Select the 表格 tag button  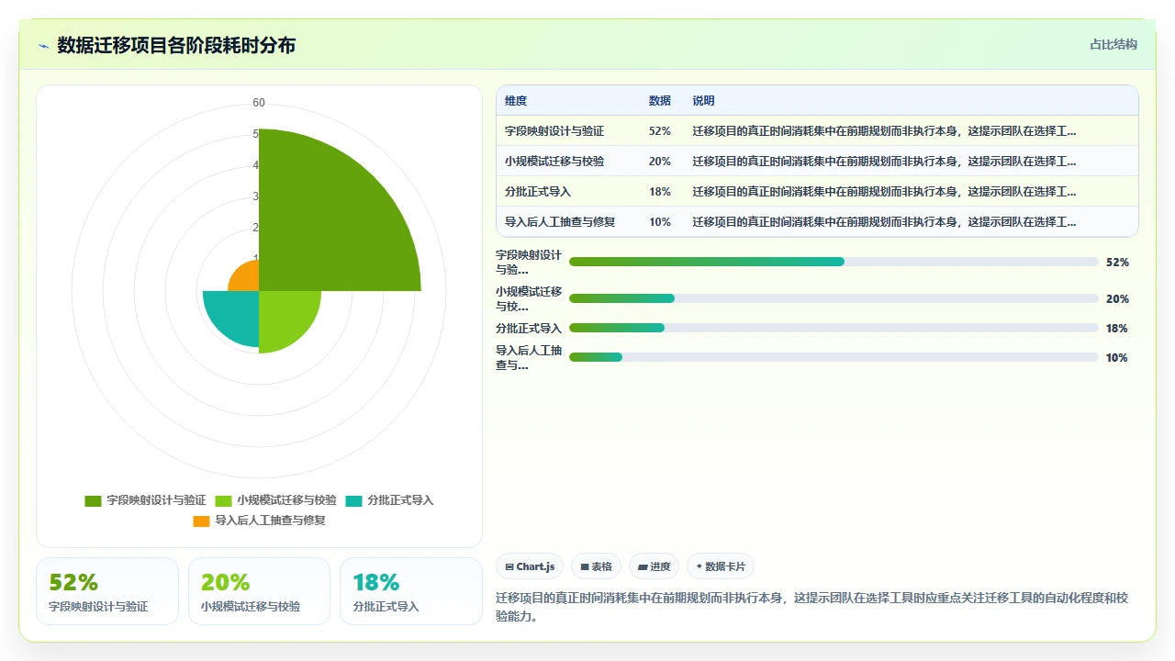coord(597,567)
